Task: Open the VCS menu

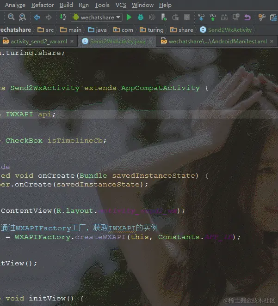Action: [121, 5]
